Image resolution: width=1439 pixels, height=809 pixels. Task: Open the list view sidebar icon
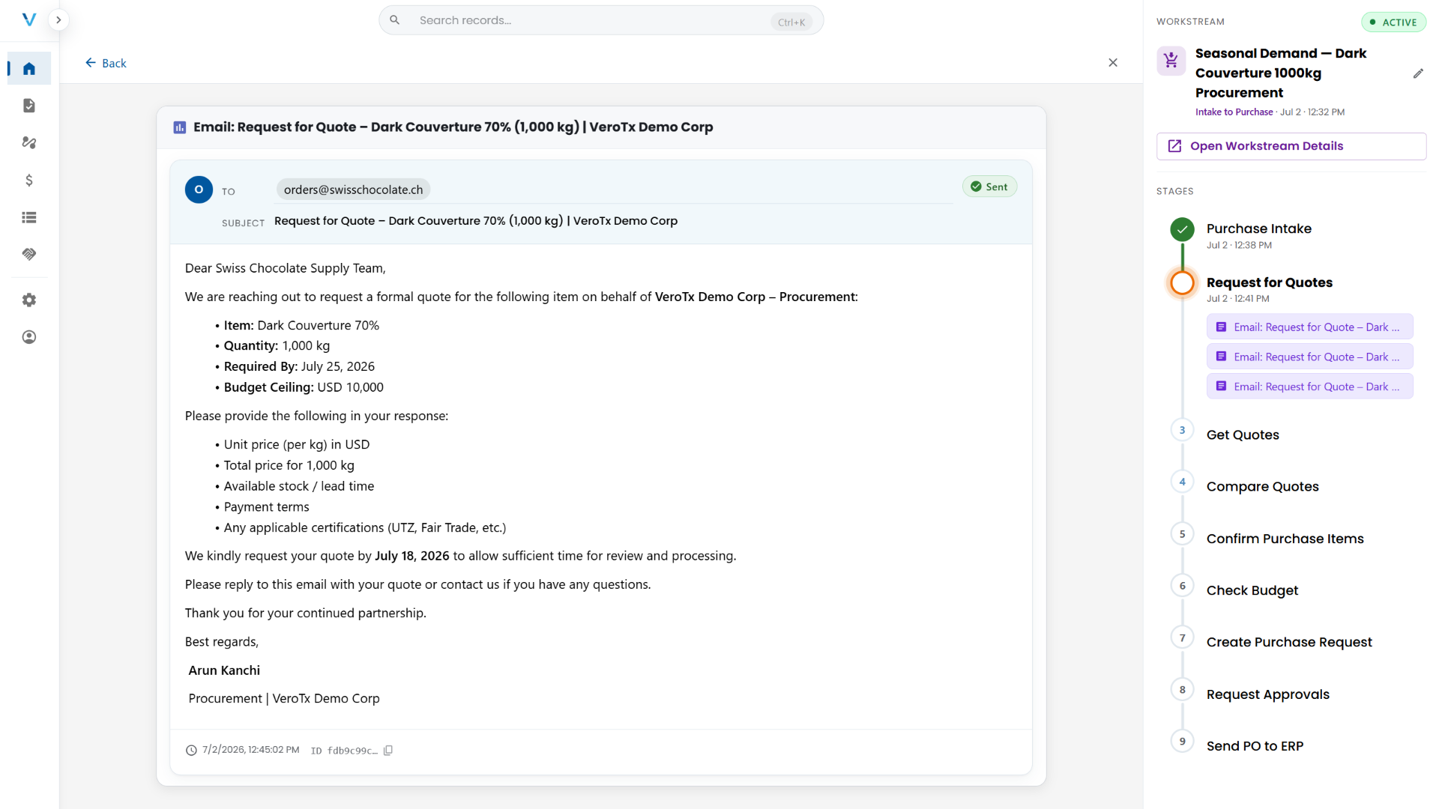click(29, 217)
